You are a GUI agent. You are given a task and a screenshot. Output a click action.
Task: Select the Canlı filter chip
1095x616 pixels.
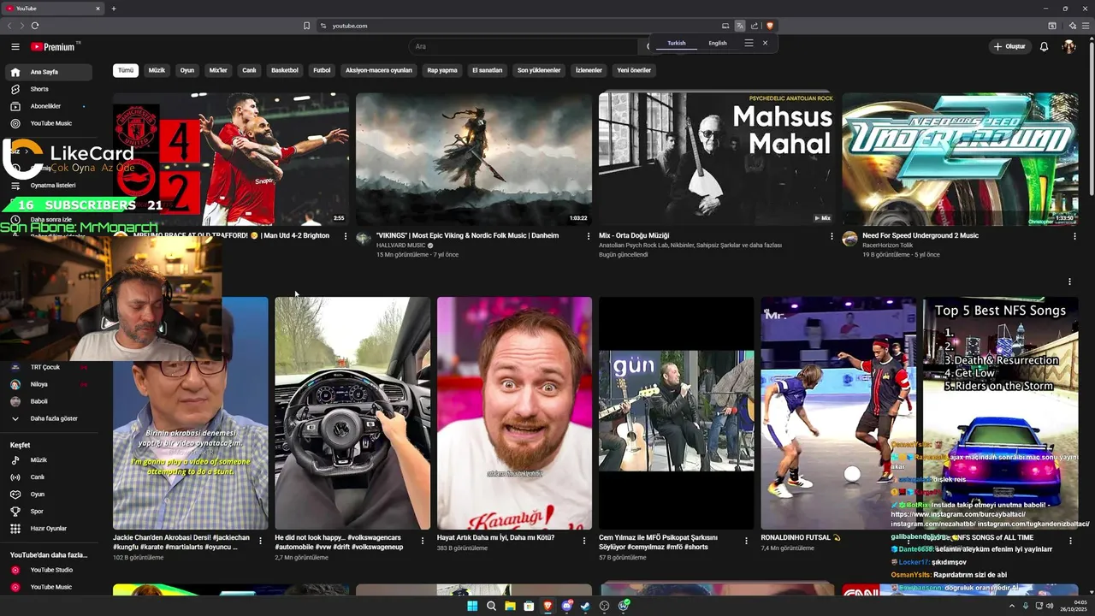(x=249, y=70)
